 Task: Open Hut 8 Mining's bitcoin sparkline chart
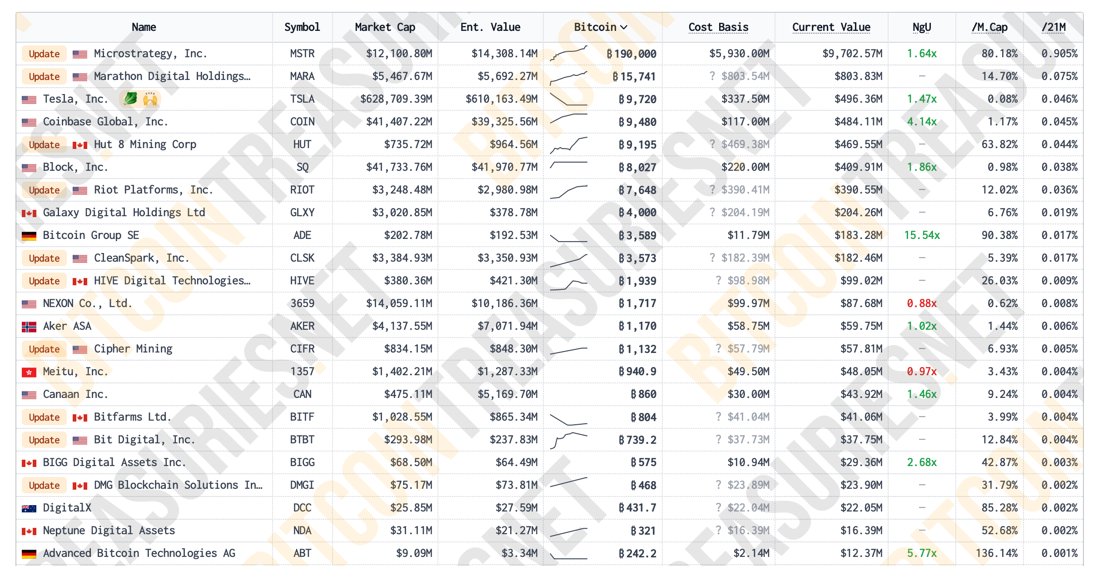click(x=568, y=145)
